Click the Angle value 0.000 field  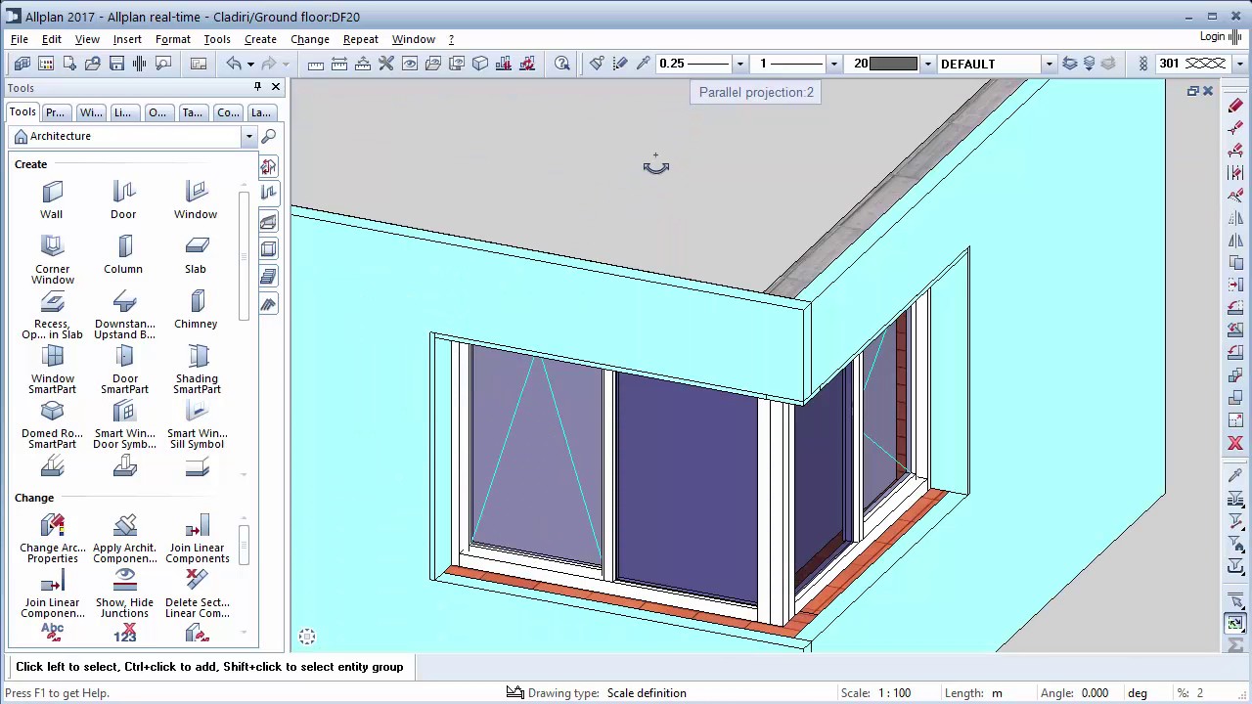click(1095, 693)
